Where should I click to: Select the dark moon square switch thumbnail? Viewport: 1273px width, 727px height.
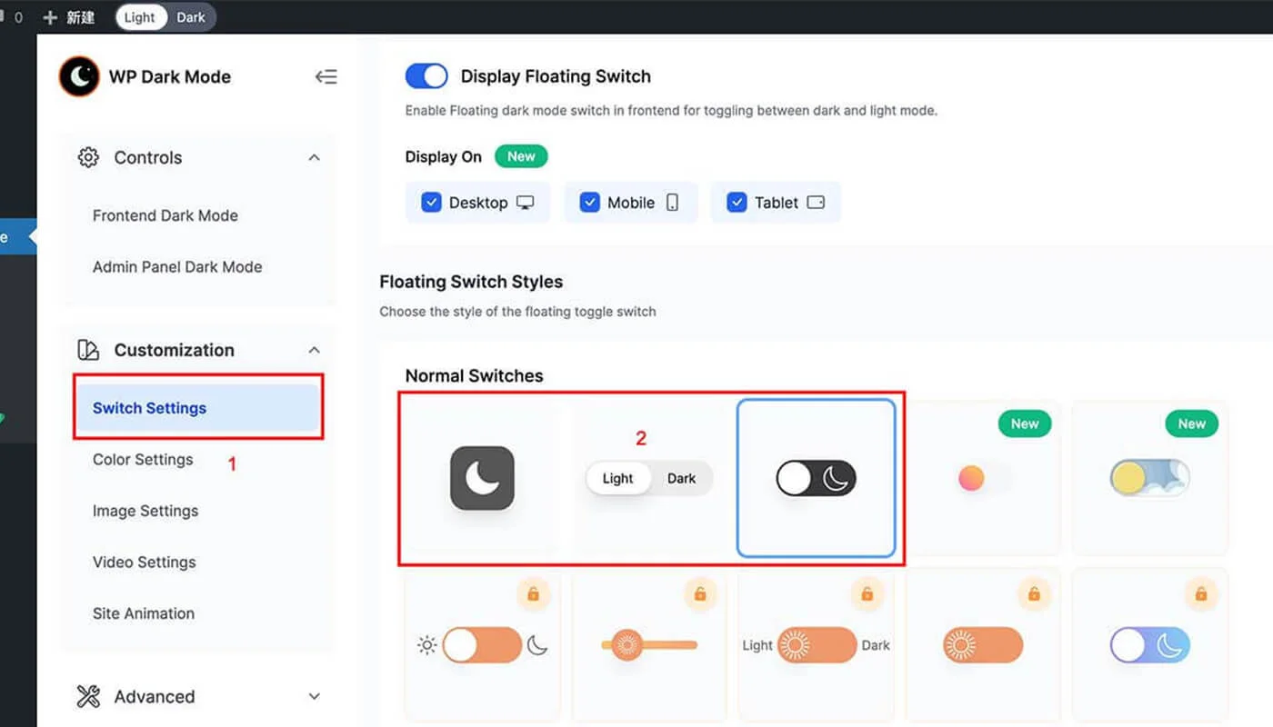(x=482, y=478)
